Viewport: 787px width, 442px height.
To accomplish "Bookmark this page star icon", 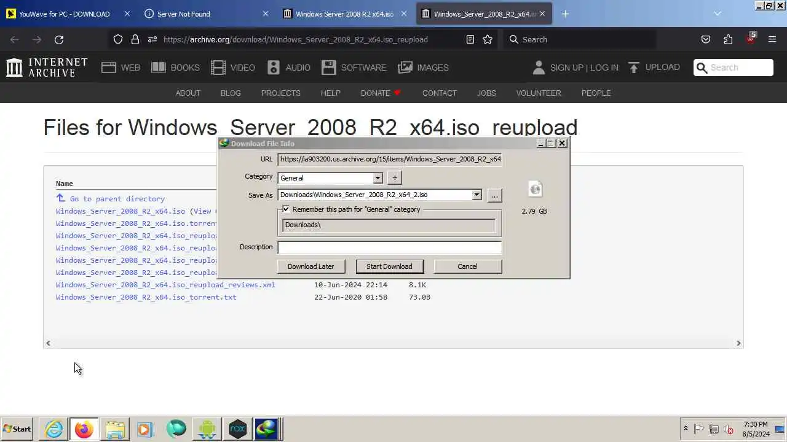I will (x=488, y=39).
